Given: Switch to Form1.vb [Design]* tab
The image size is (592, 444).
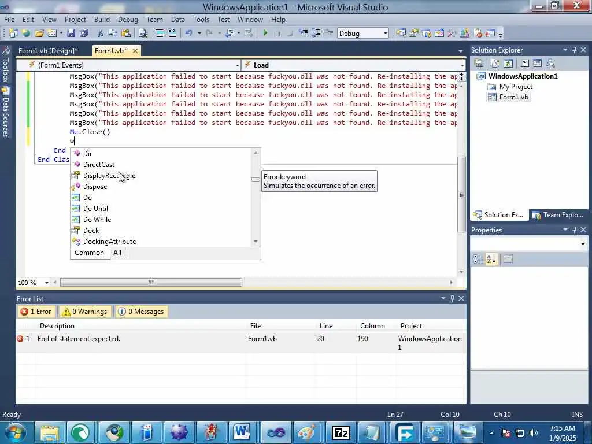Looking at the screenshot, I should click(48, 51).
